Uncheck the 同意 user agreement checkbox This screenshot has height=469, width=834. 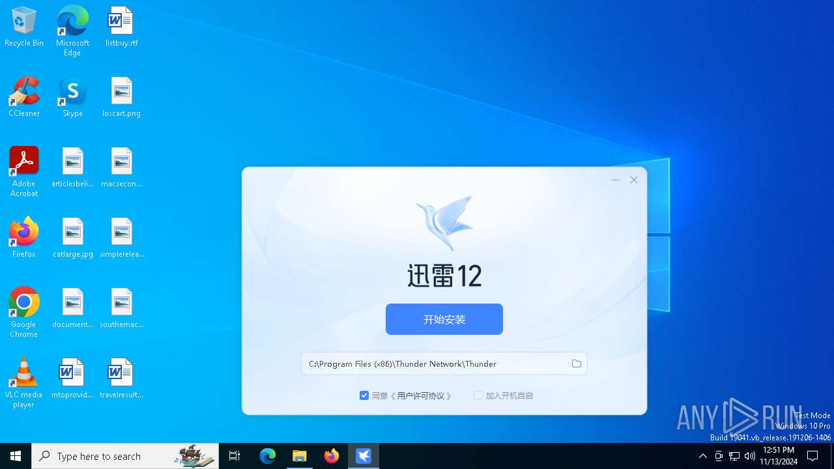tap(364, 395)
